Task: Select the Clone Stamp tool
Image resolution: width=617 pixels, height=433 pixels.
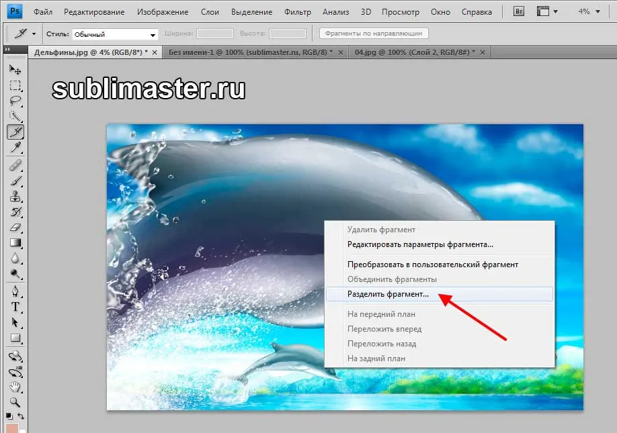Action: tap(15, 197)
